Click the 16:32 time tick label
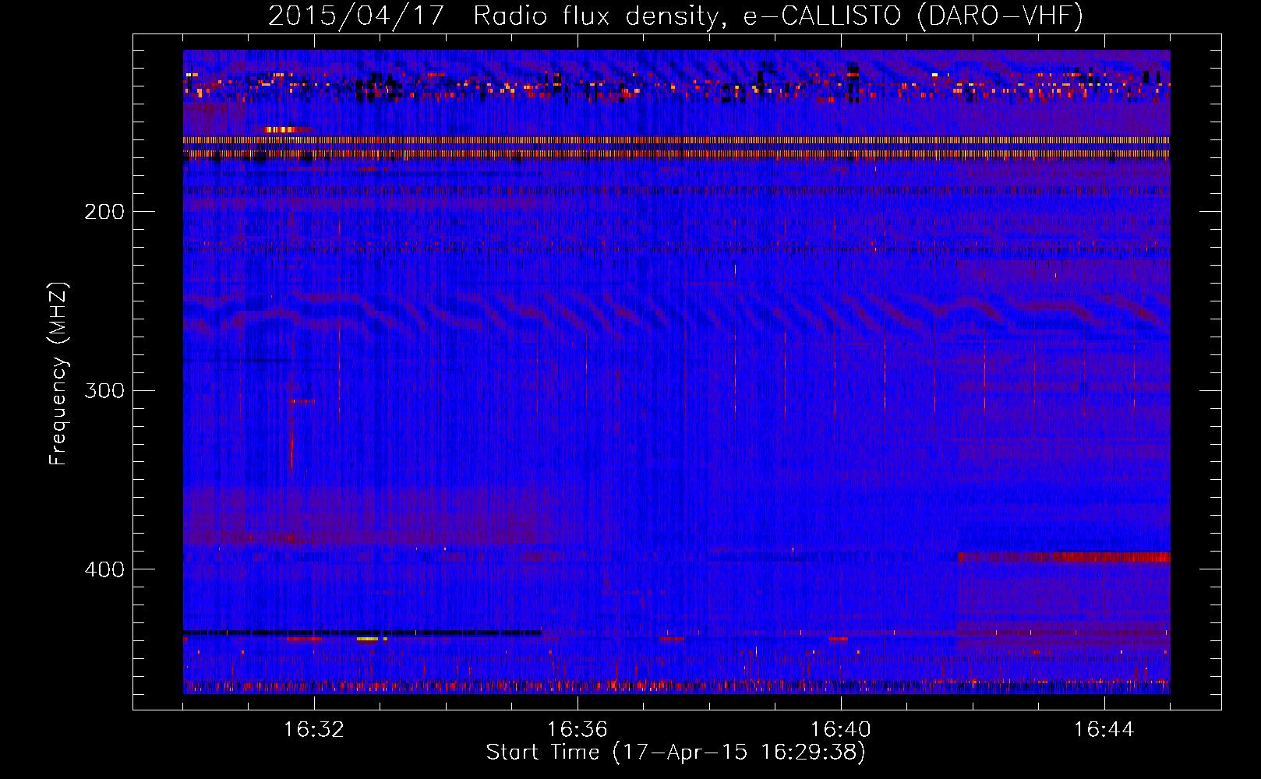 tap(314, 730)
